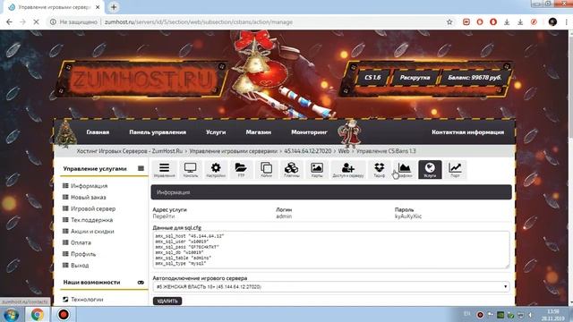Image resolution: width=573 pixels, height=322 pixels.
Task: Open the Карты picture icon
Action: pyautogui.click(x=317, y=170)
